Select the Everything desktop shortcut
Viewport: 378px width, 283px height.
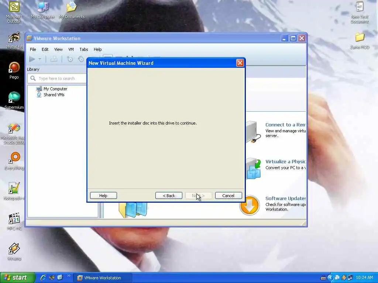coord(14,161)
